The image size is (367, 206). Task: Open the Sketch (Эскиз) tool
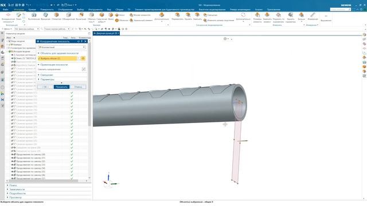point(18,17)
